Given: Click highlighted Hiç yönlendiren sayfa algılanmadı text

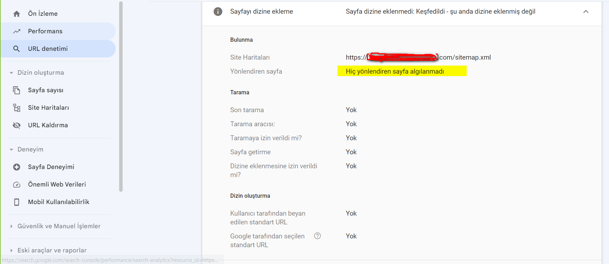Looking at the screenshot, I should tap(395, 71).
